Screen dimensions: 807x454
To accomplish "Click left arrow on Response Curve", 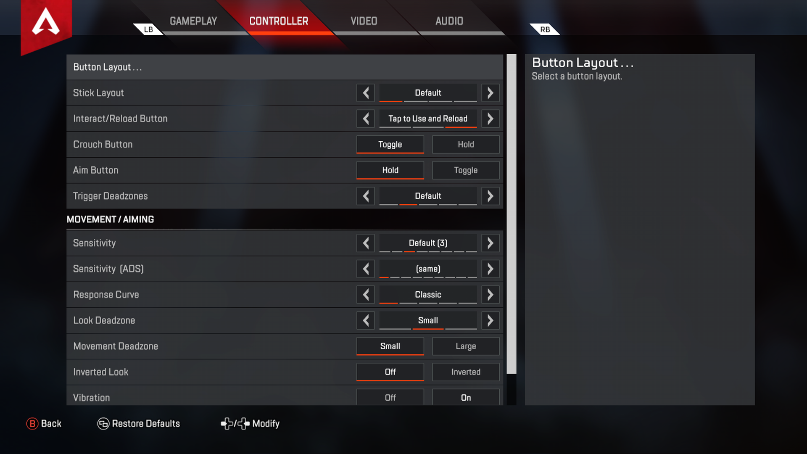I will point(366,294).
